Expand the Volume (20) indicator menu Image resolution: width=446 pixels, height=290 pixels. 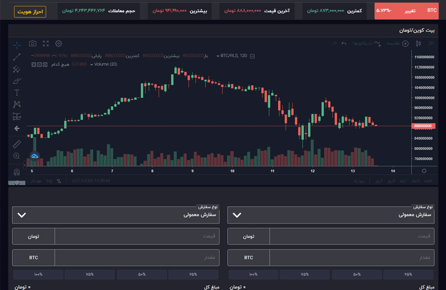(x=92, y=64)
